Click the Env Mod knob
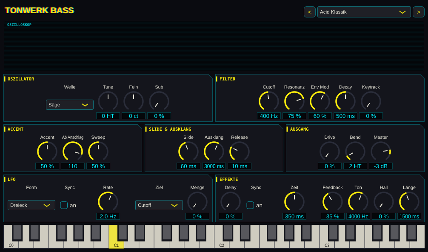 (320, 101)
